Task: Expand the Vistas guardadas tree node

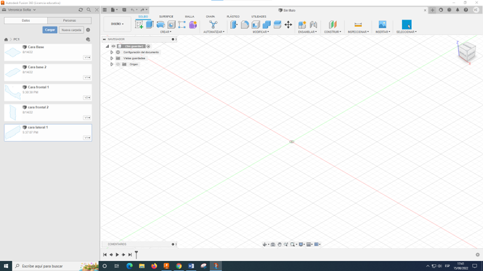Action: (112, 58)
